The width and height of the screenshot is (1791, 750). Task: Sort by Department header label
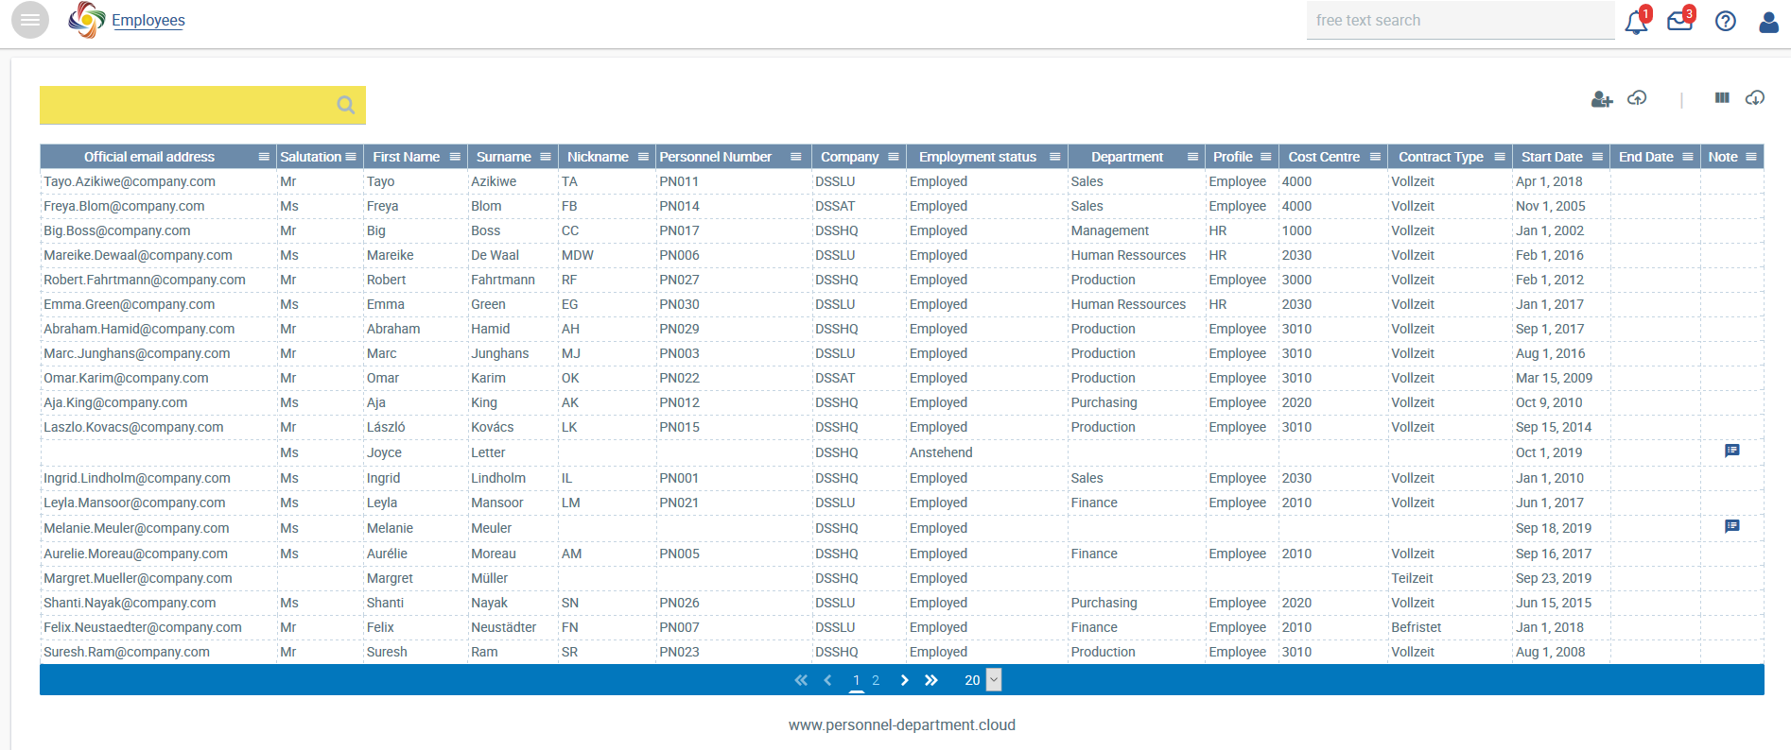[1127, 157]
